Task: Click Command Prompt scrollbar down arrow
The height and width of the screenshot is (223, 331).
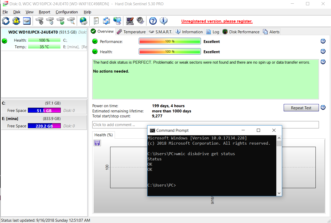Action: tap(279, 193)
